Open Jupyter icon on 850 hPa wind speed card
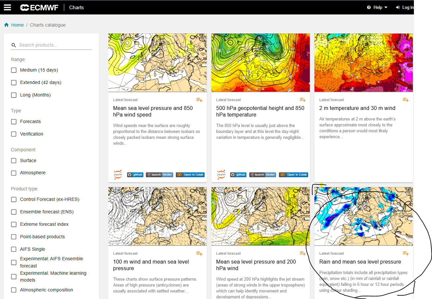The width and height of the screenshot is (432, 299). point(118,174)
